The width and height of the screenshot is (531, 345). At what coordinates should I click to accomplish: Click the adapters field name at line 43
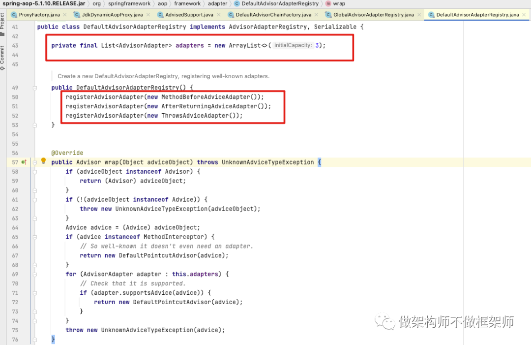190,45
